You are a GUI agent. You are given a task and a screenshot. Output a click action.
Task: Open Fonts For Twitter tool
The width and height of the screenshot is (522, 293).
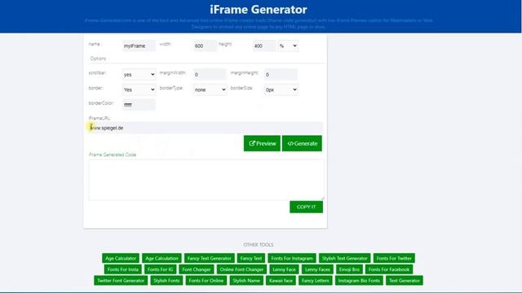pos(394,258)
